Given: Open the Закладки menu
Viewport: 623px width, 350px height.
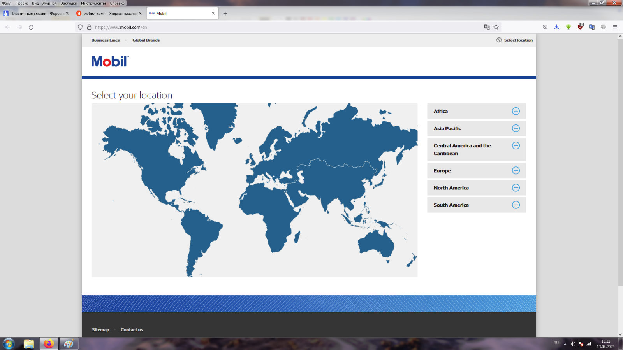Looking at the screenshot, I should [69, 3].
